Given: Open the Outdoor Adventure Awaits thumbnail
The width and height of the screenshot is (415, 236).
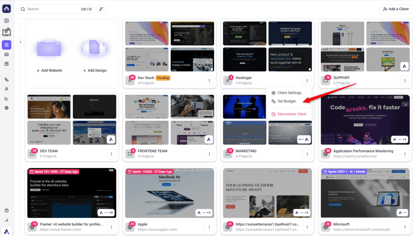Looking at the screenshot, I should tap(267, 193).
